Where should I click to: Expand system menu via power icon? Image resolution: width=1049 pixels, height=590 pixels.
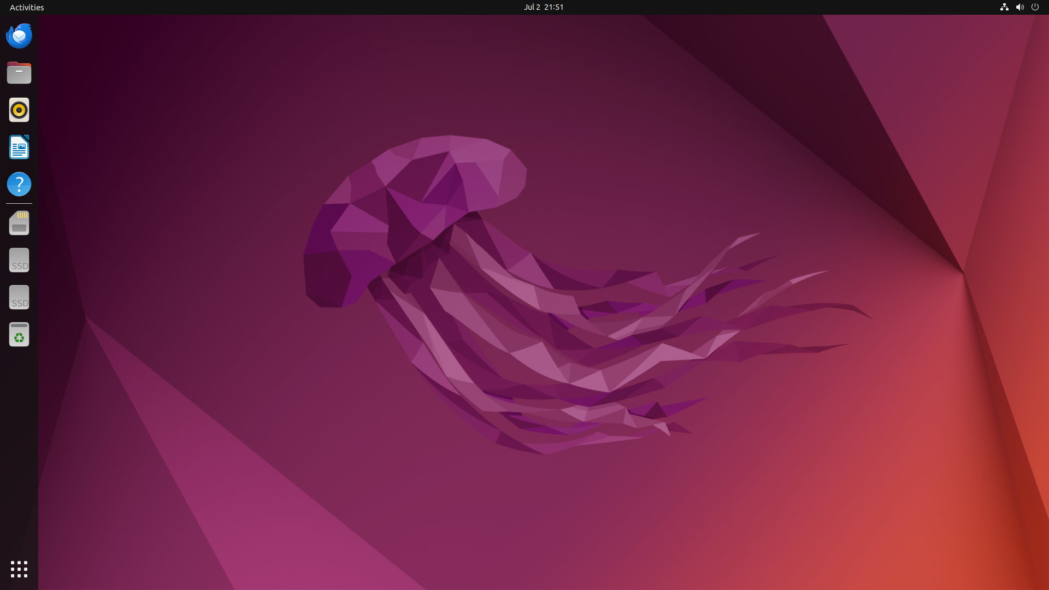click(x=1035, y=7)
